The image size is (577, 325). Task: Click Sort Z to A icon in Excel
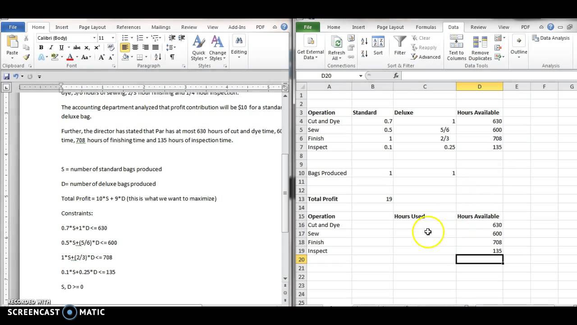pyautogui.click(x=364, y=53)
